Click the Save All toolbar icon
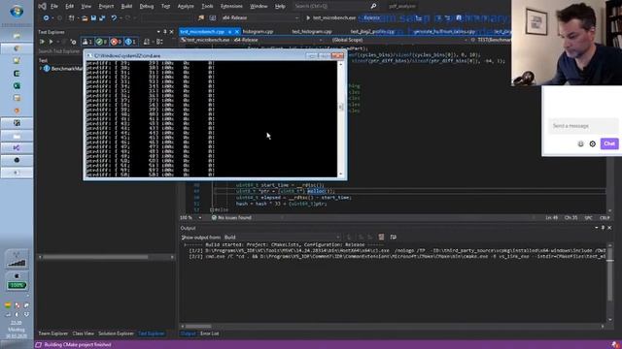Image resolution: width=622 pixels, height=349 pixels. [102, 17]
